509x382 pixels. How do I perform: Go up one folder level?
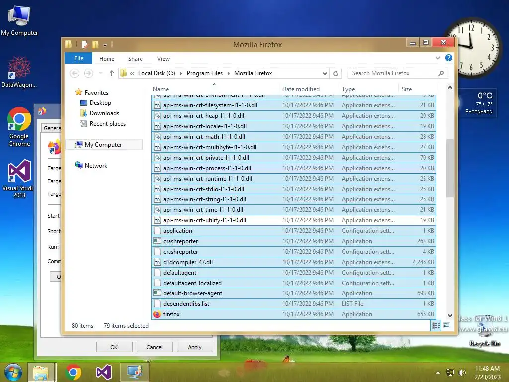tap(112, 73)
